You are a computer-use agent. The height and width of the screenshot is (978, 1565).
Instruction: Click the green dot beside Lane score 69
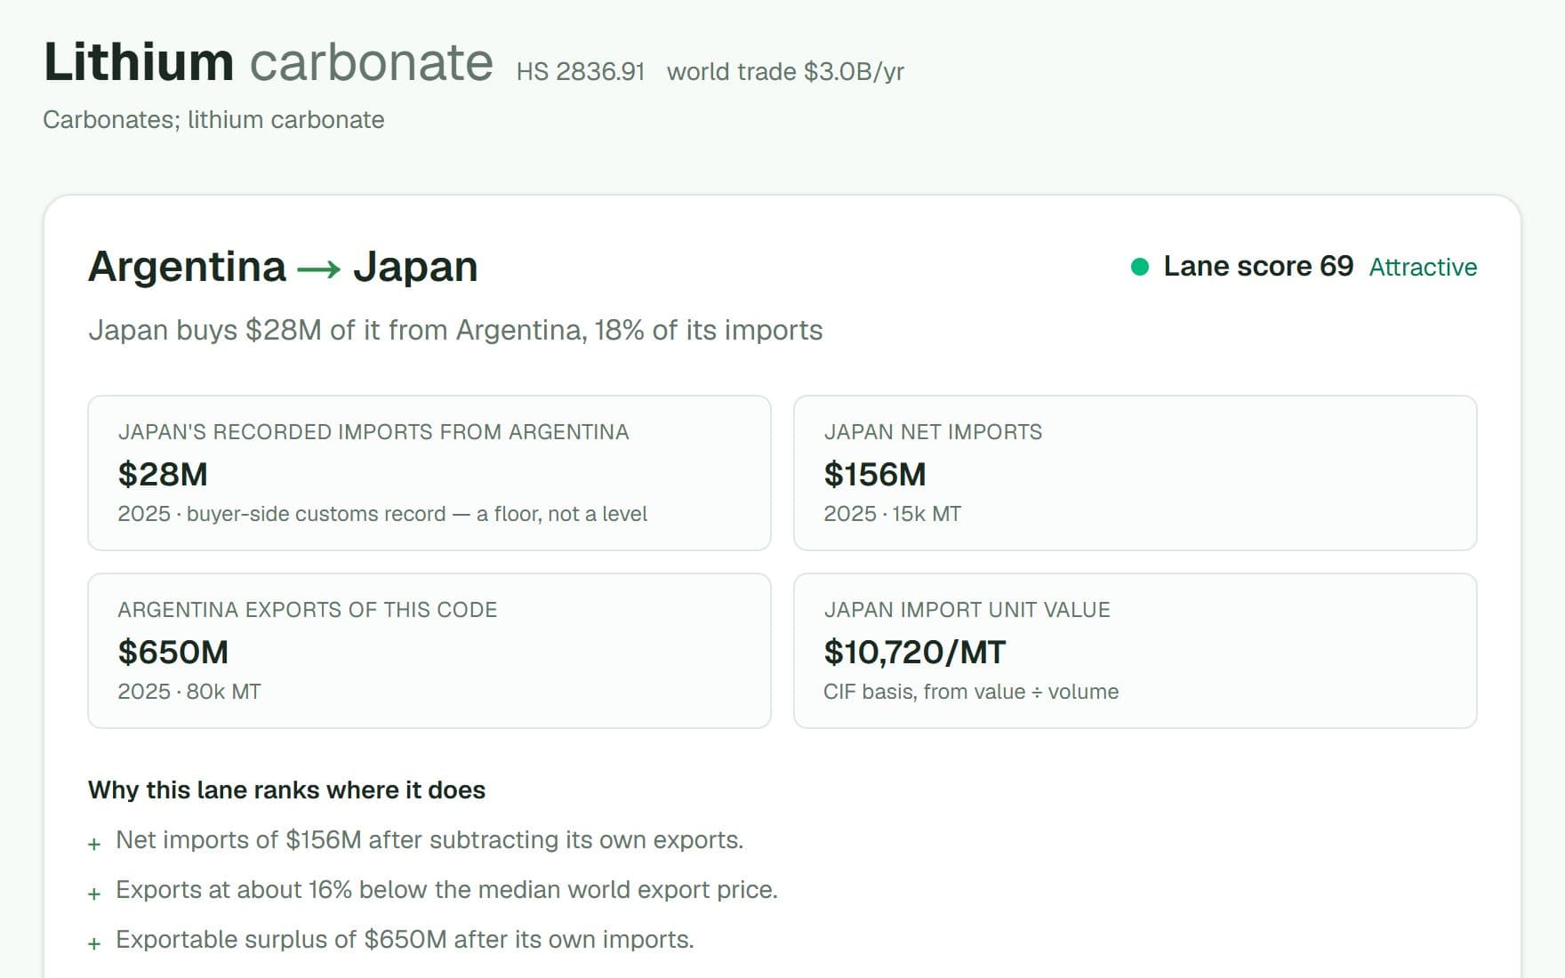1139,267
